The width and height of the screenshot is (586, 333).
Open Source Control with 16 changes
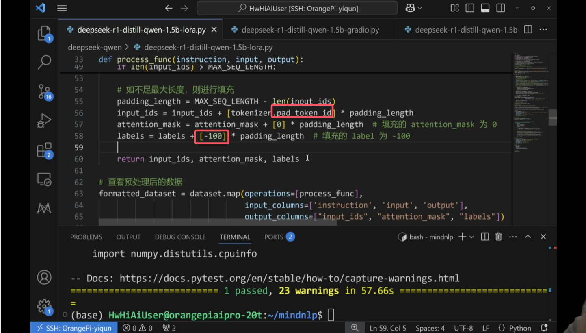tap(44, 92)
